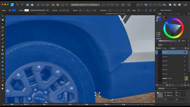This screenshot has width=190, height=107.
Task: Open the rotation R dropdown in Transform
Action: coord(174,100)
